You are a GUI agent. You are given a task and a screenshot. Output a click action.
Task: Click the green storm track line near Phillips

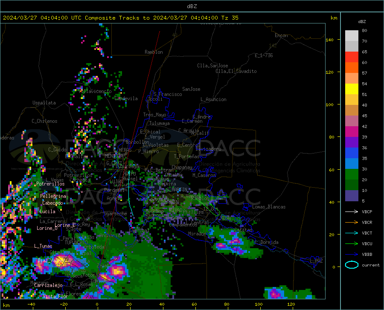tap(209, 206)
